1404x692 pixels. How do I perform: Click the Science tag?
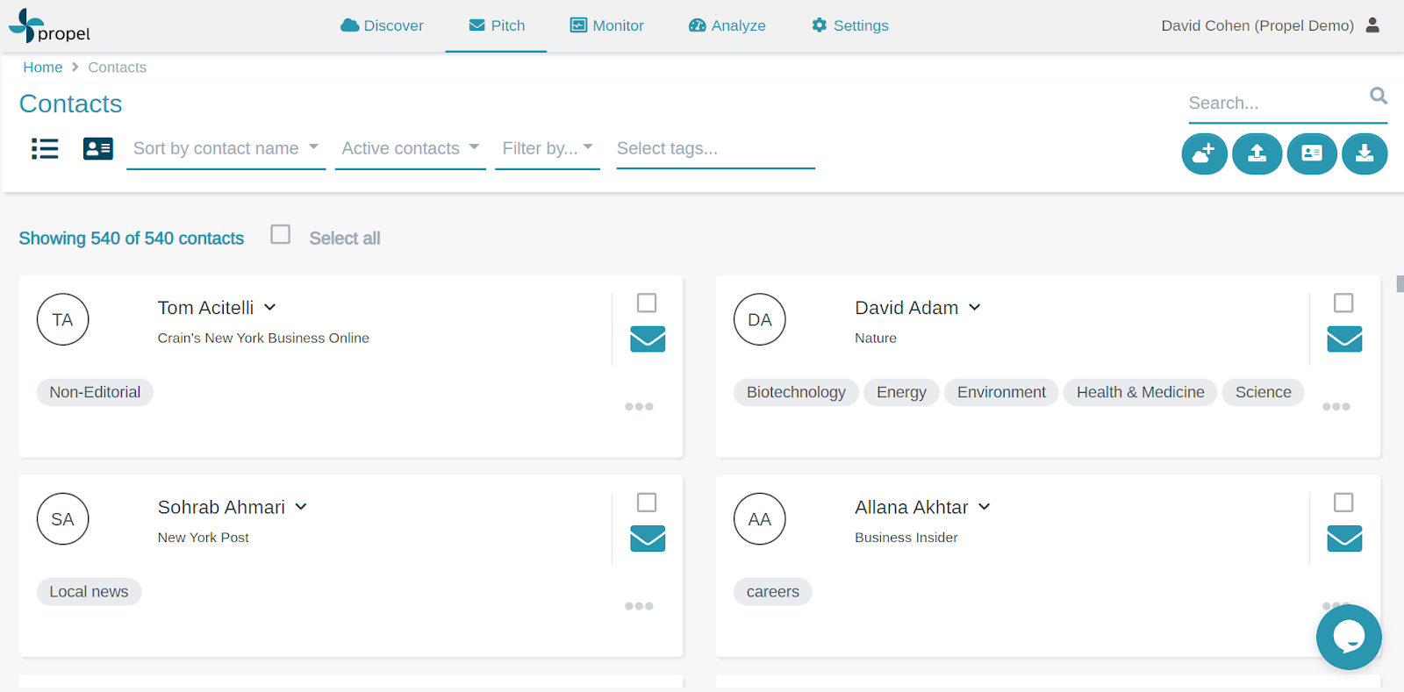pyautogui.click(x=1264, y=392)
